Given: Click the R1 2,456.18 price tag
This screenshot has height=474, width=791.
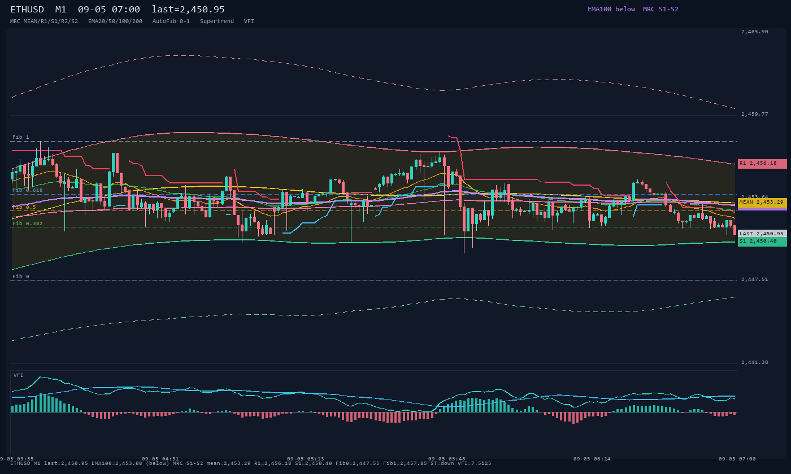Looking at the screenshot, I should [762, 164].
